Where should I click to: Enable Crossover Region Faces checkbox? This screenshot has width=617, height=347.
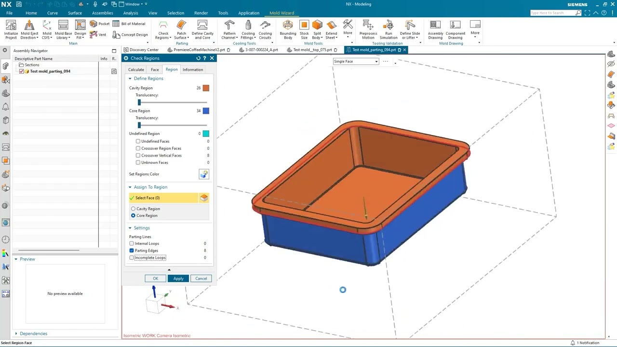(138, 148)
